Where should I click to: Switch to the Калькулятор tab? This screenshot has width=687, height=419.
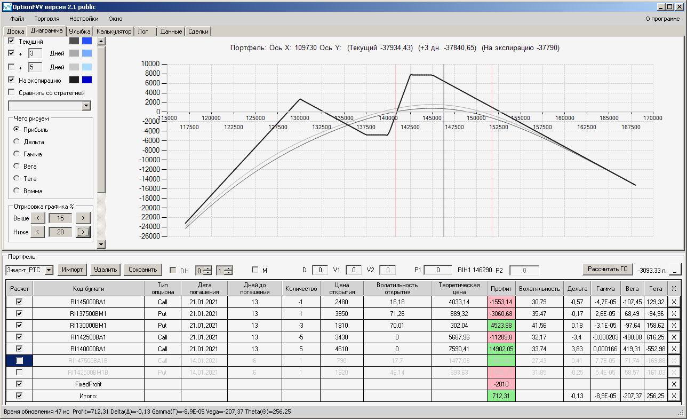[x=114, y=31]
